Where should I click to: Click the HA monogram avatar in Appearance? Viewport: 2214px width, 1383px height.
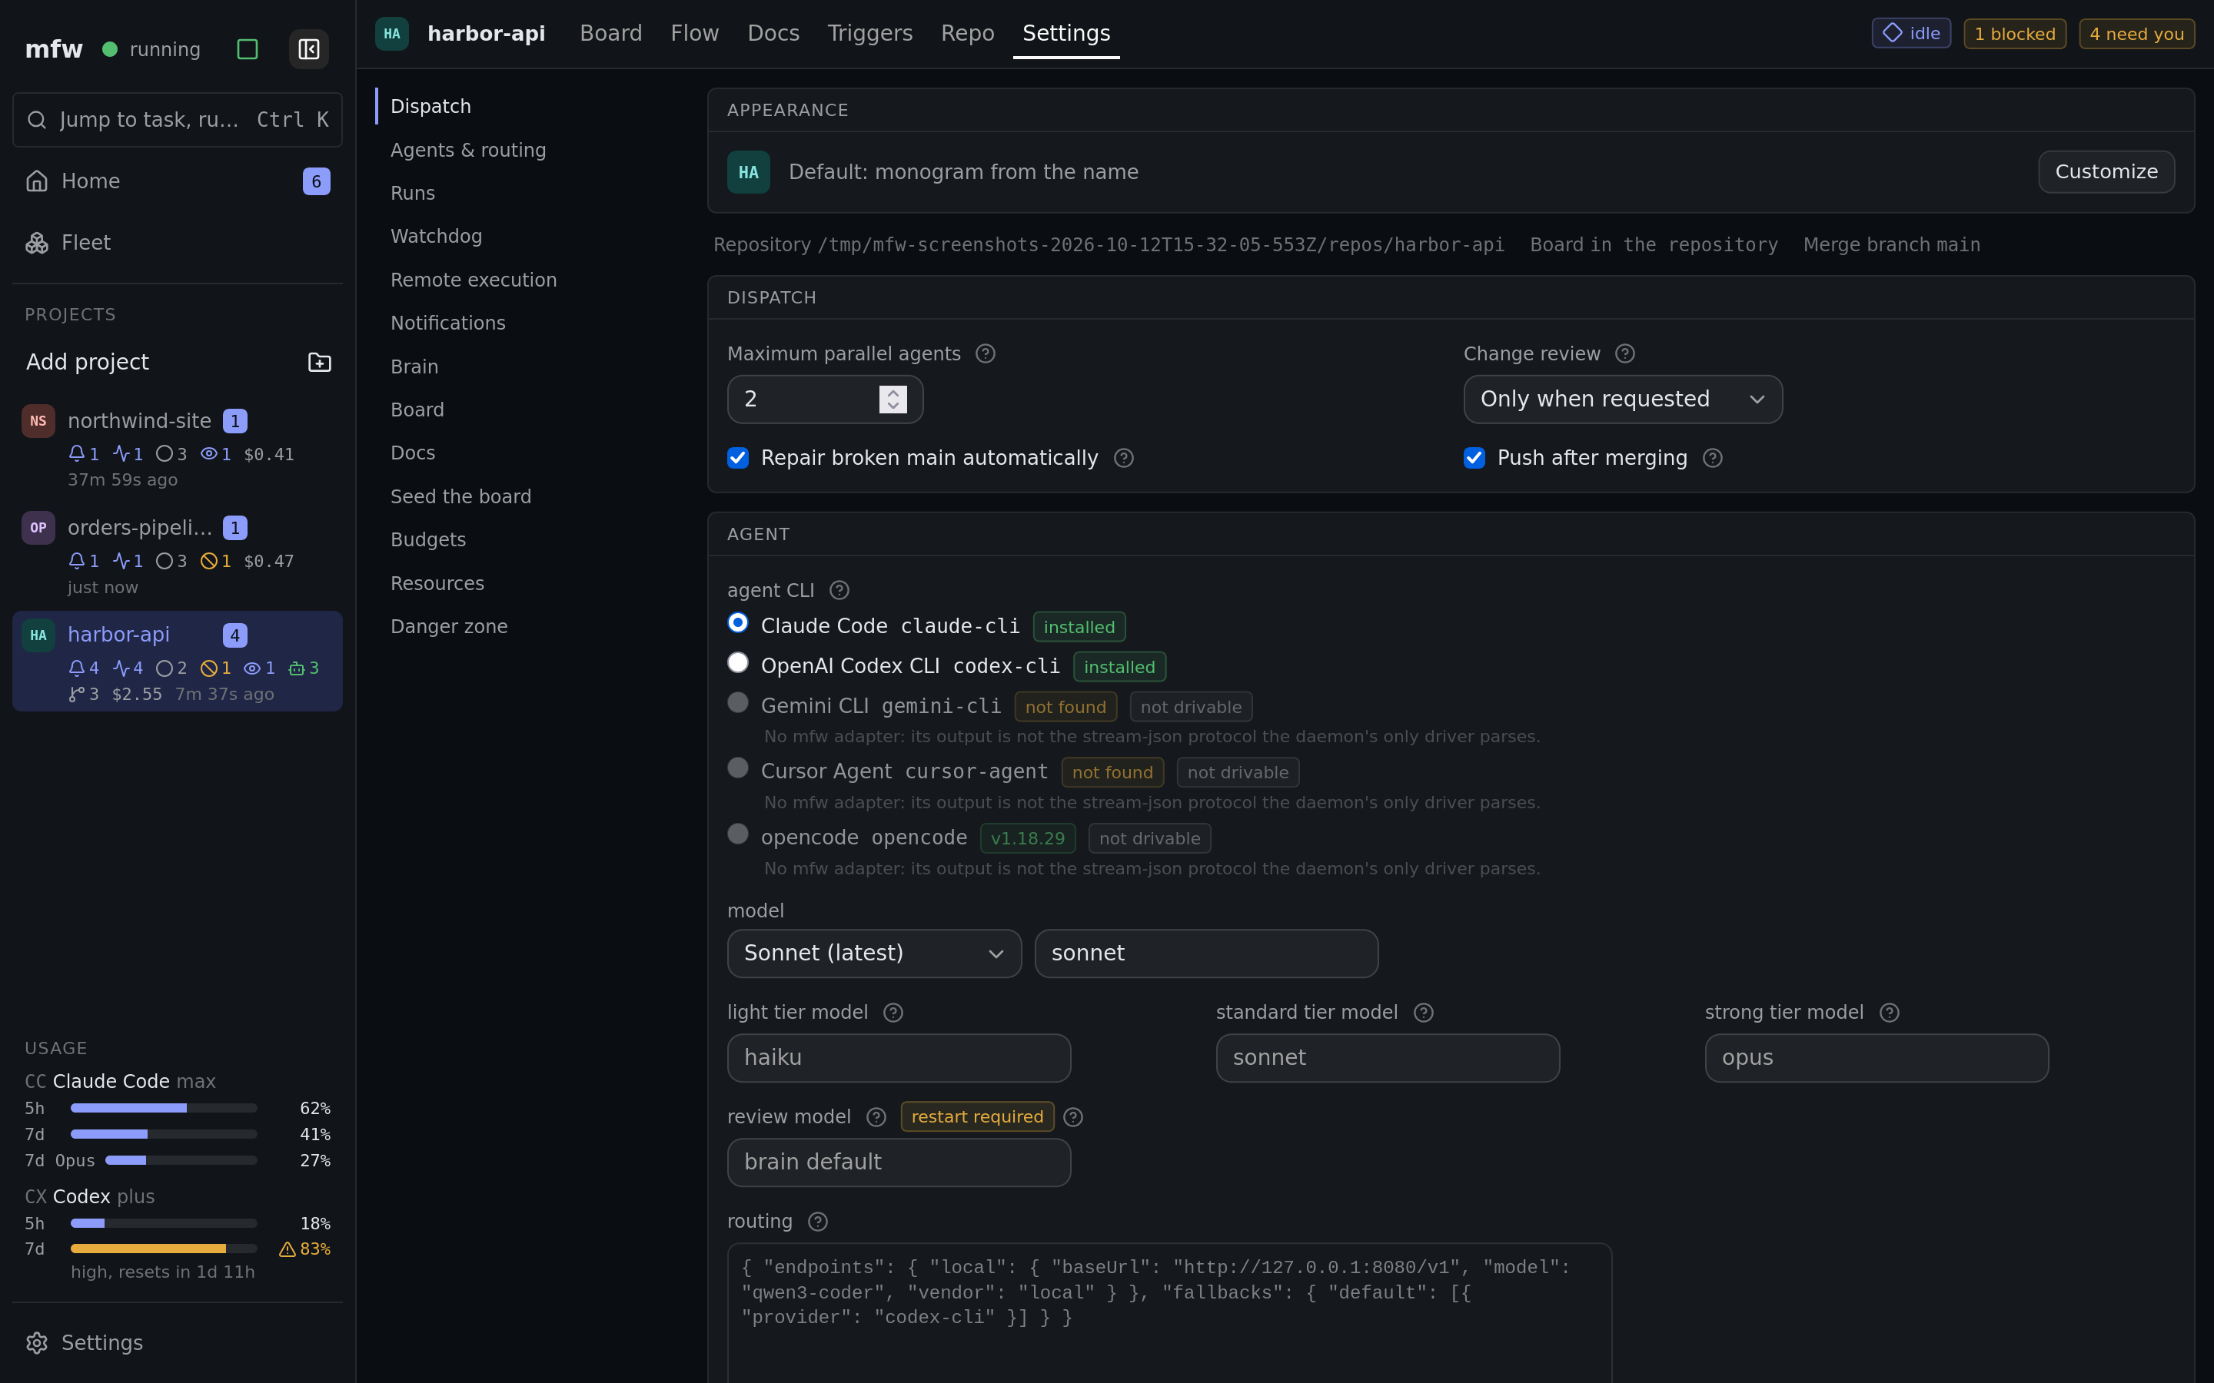click(x=748, y=172)
